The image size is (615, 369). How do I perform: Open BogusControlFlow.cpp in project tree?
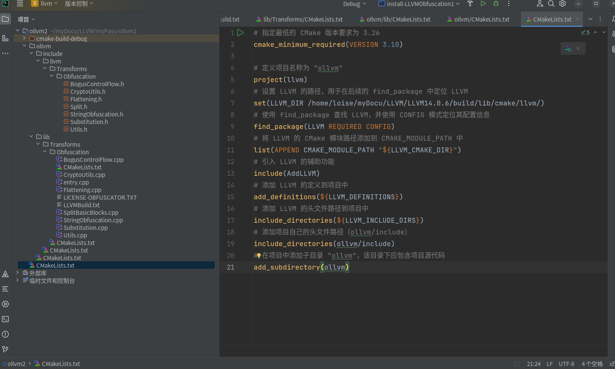(93, 160)
